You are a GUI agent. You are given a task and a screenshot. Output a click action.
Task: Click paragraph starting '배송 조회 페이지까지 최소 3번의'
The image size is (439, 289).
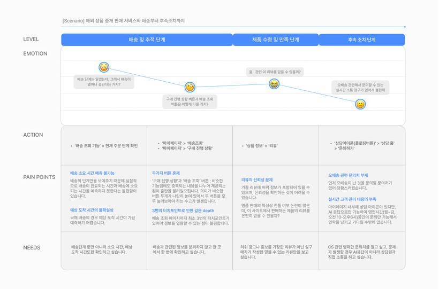click(191, 221)
